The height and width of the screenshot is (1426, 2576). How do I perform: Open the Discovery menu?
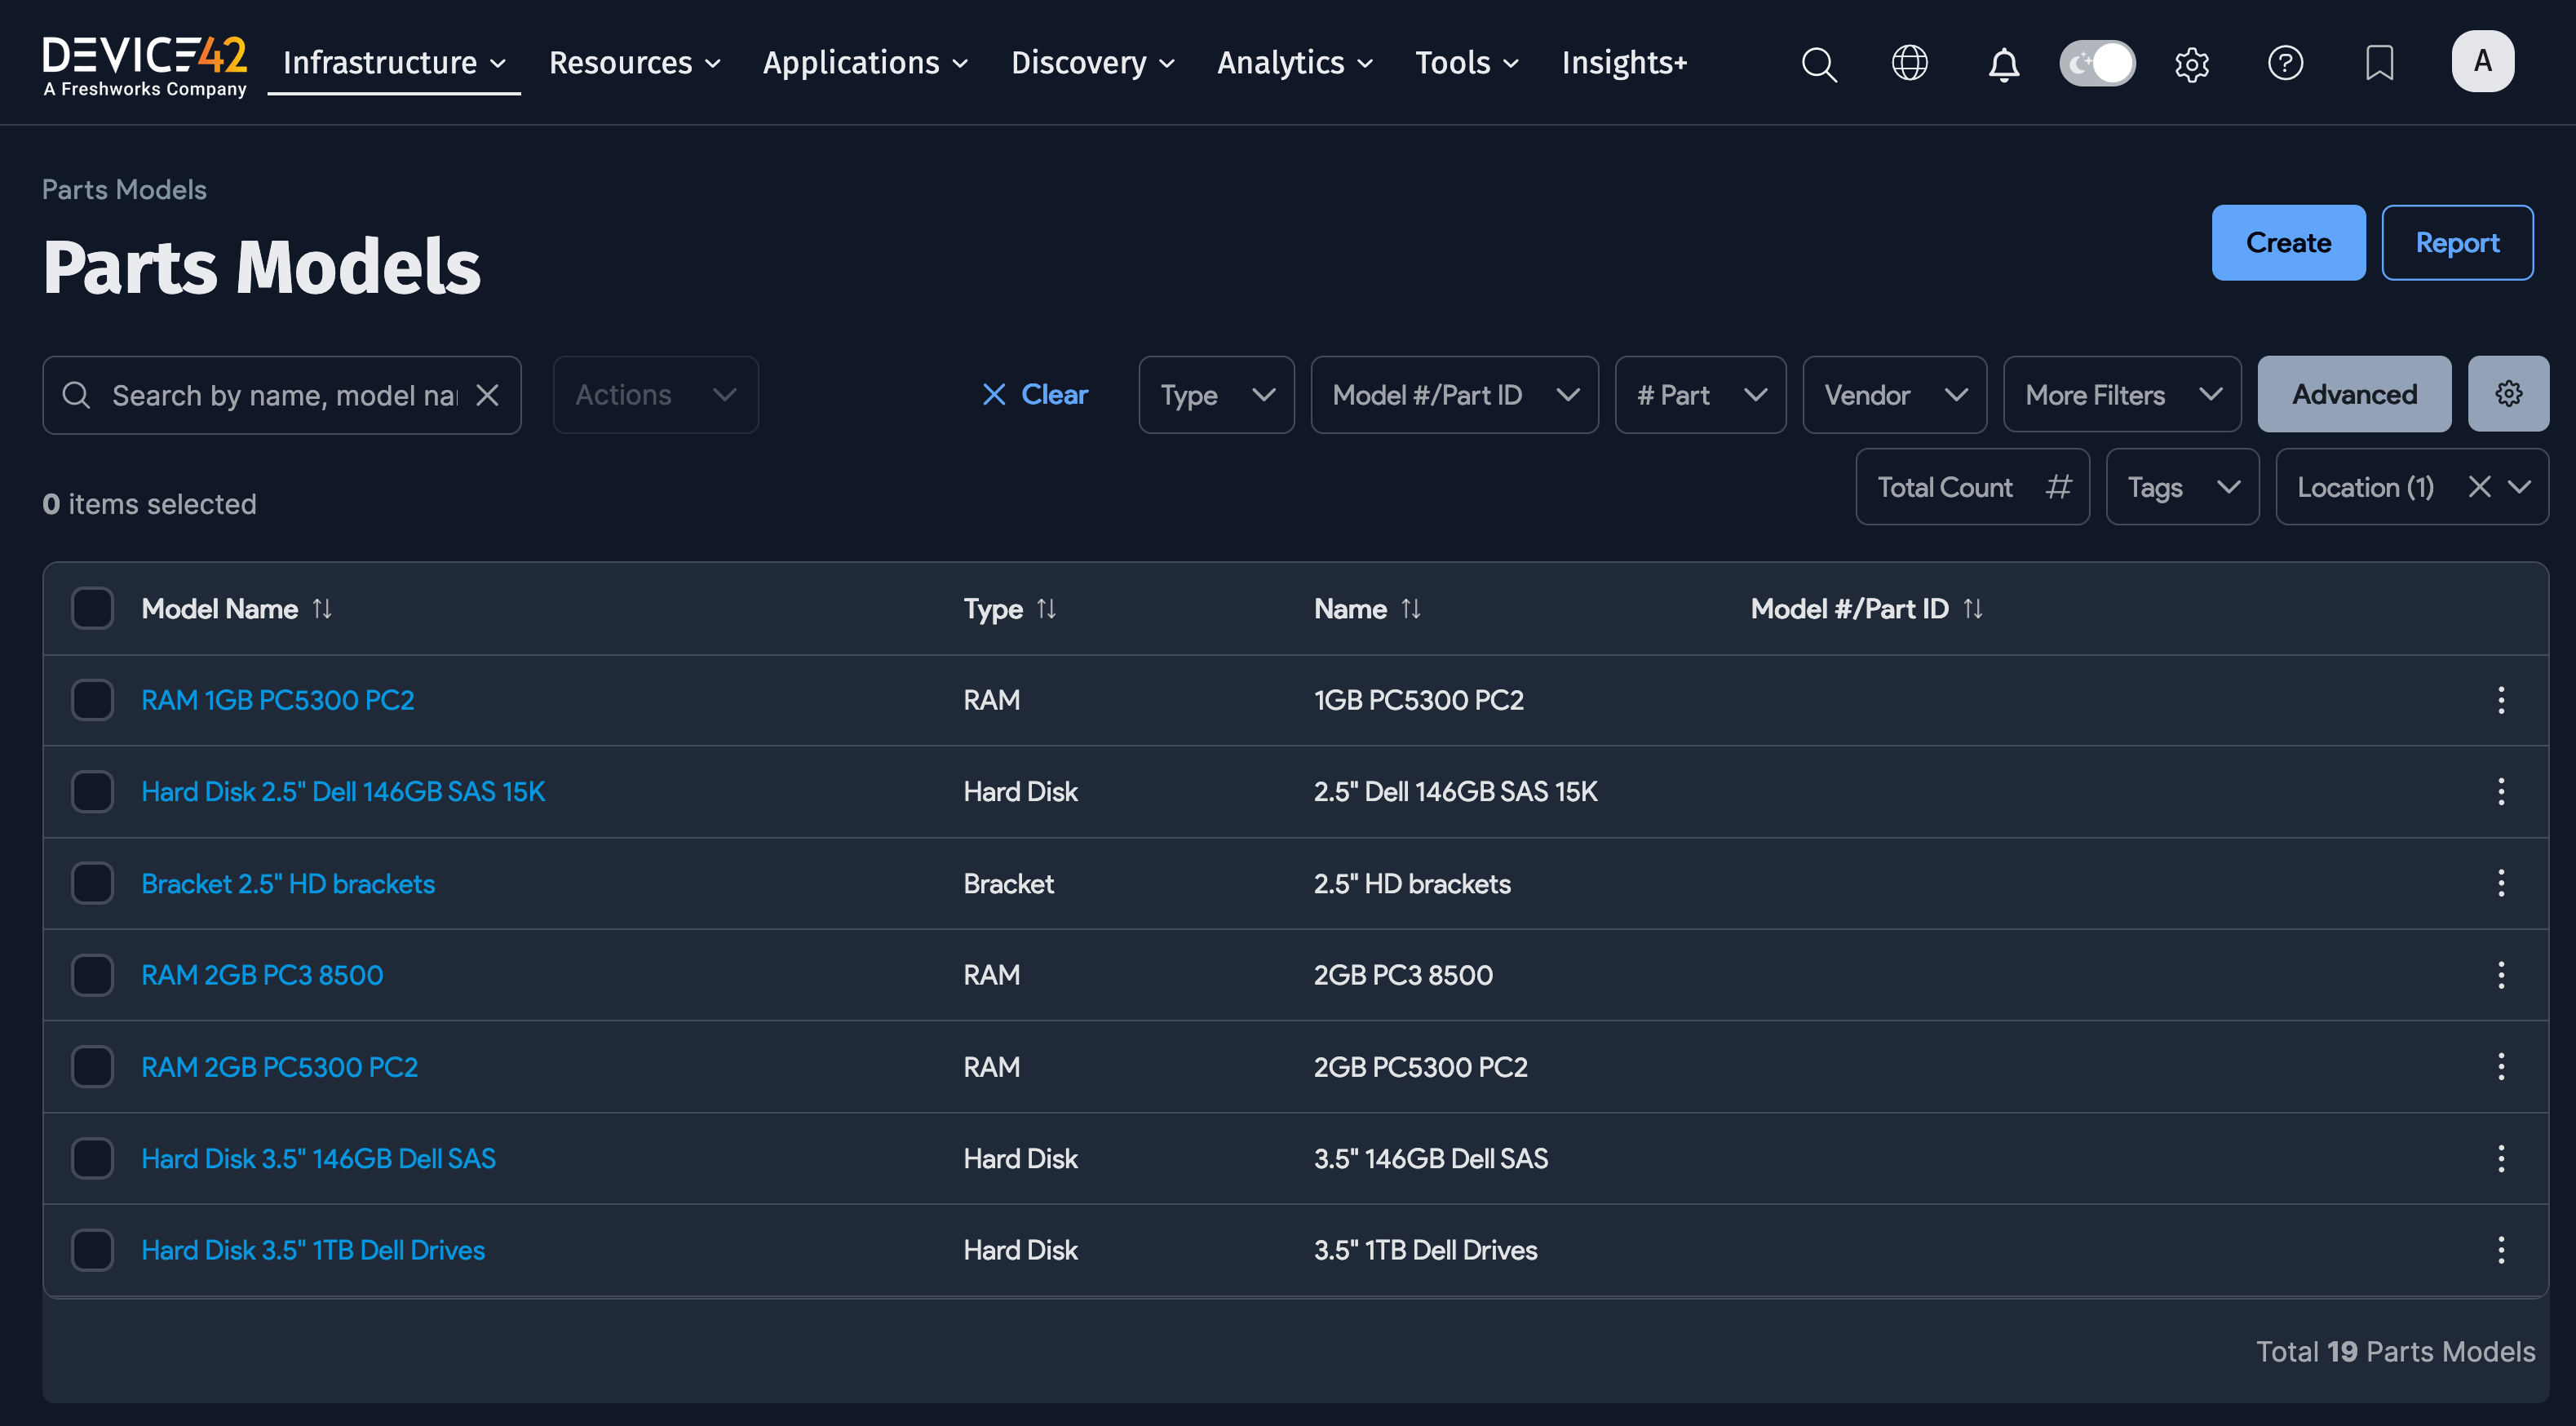tap(1092, 63)
